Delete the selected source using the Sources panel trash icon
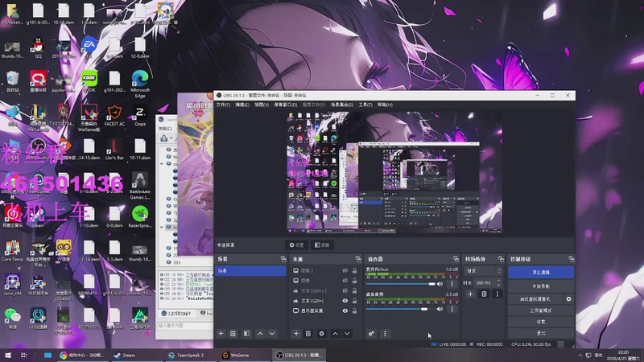644x362 pixels. (308, 334)
